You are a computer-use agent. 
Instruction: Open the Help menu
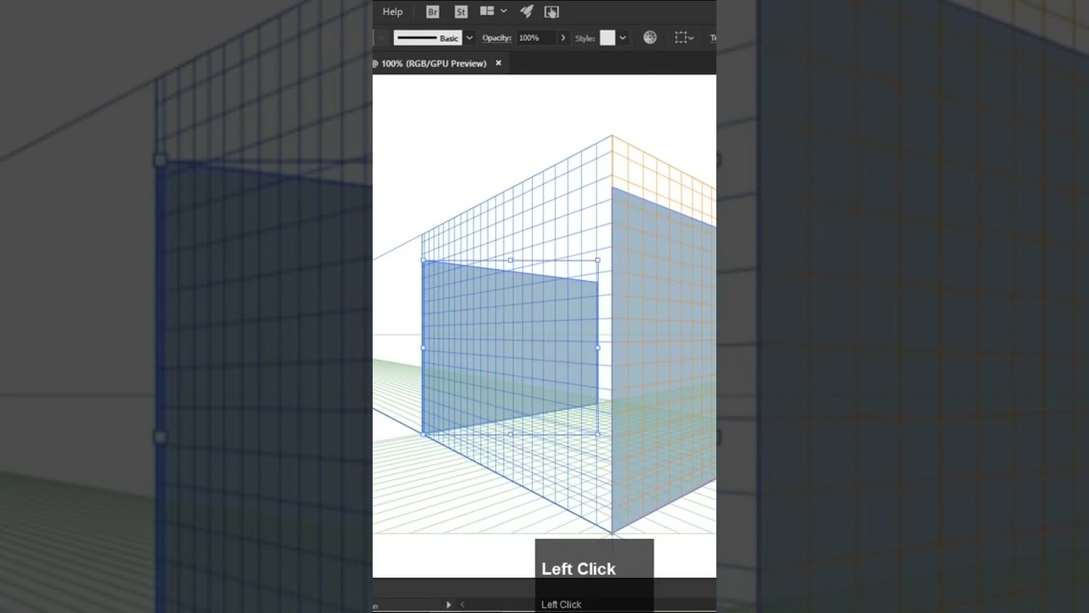[x=392, y=12]
